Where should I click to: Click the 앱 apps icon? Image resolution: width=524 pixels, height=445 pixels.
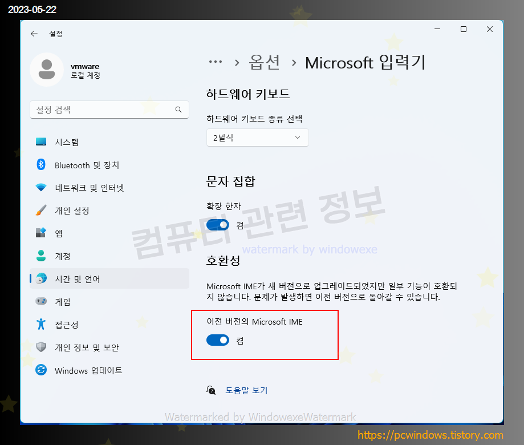(x=41, y=233)
